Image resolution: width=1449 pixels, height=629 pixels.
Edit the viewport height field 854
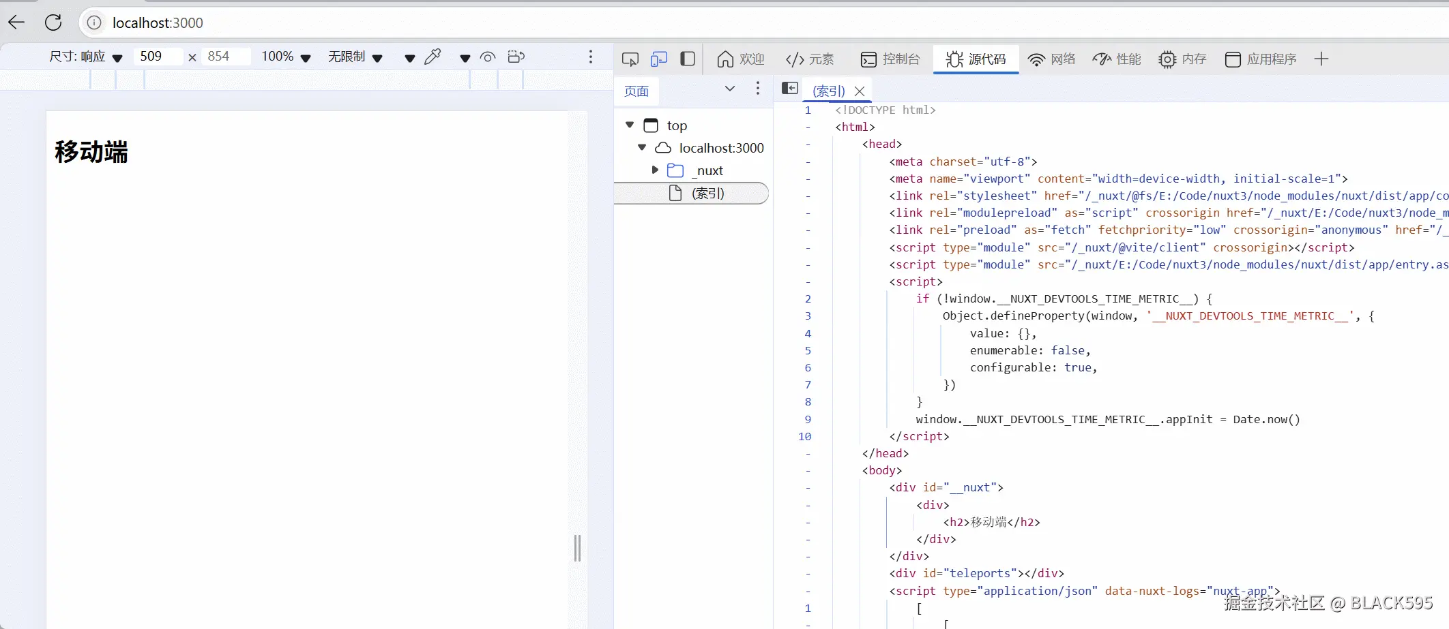226,57
